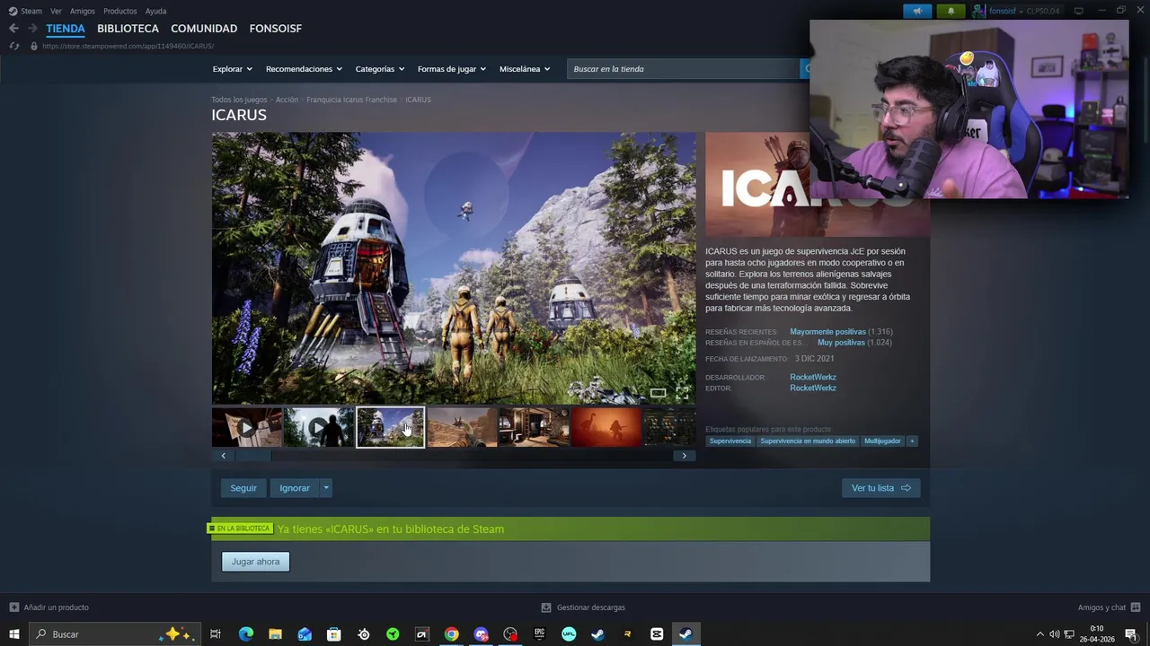This screenshot has height=646, width=1150.
Task: Open the FONSOISF profile tab
Action: point(275,29)
